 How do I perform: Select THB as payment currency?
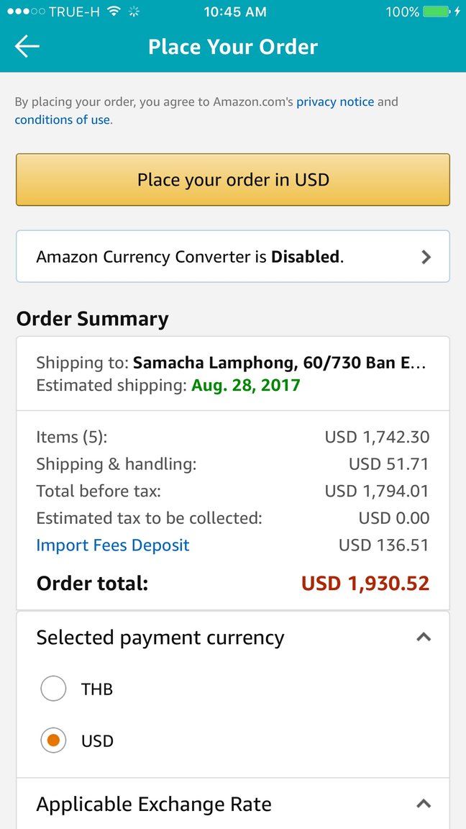click(54, 689)
